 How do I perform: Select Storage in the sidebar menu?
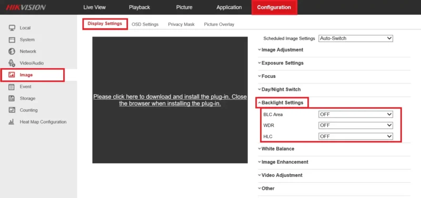coord(27,98)
